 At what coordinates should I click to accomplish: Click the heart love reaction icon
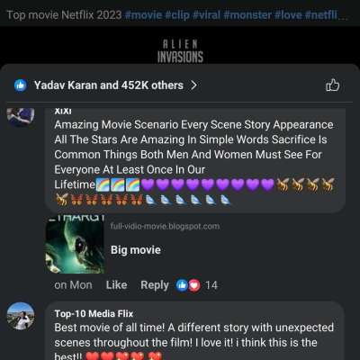[194, 285]
